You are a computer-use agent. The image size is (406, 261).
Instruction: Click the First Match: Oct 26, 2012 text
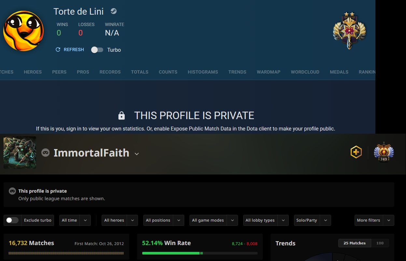click(99, 243)
